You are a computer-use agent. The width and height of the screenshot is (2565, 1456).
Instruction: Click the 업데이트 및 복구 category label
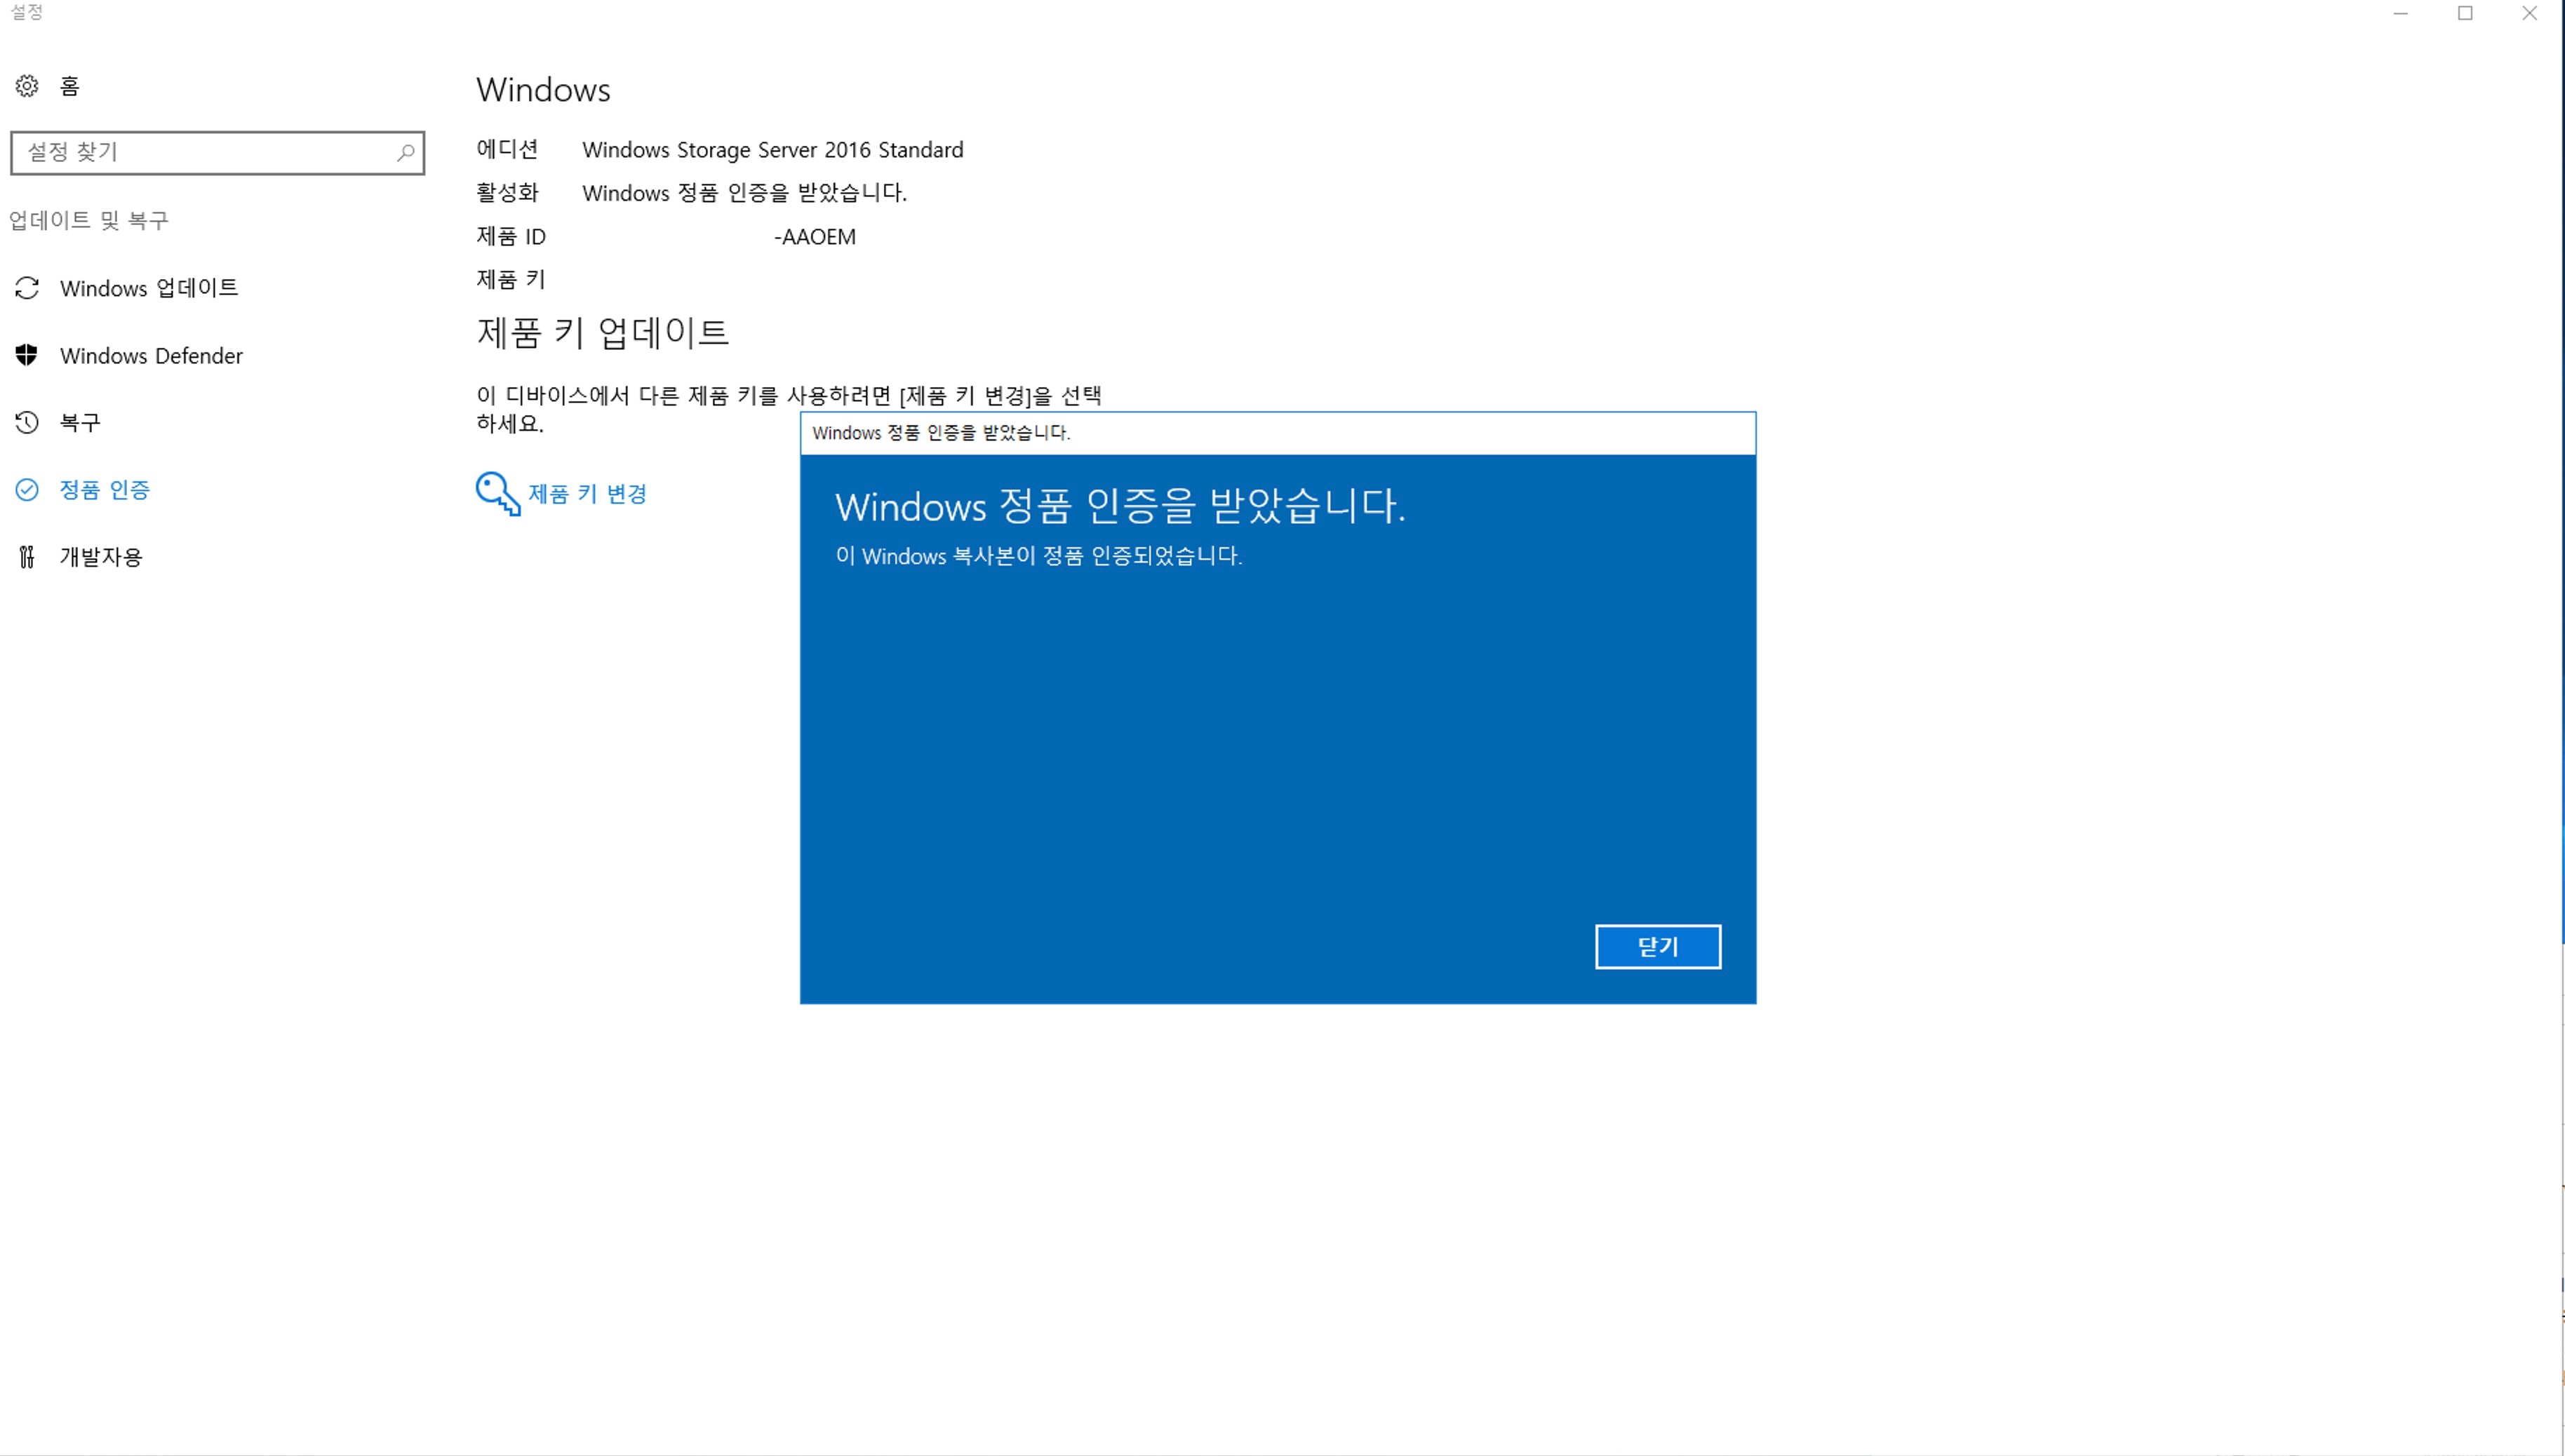pos(89,220)
